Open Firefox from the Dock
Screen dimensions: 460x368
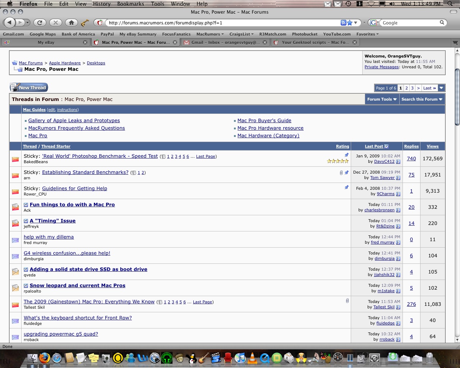[x=45, y=358]
